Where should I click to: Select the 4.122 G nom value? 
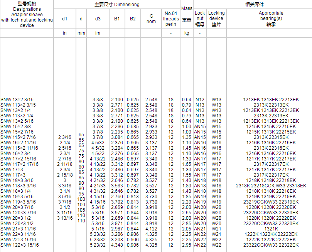[151, 229]
